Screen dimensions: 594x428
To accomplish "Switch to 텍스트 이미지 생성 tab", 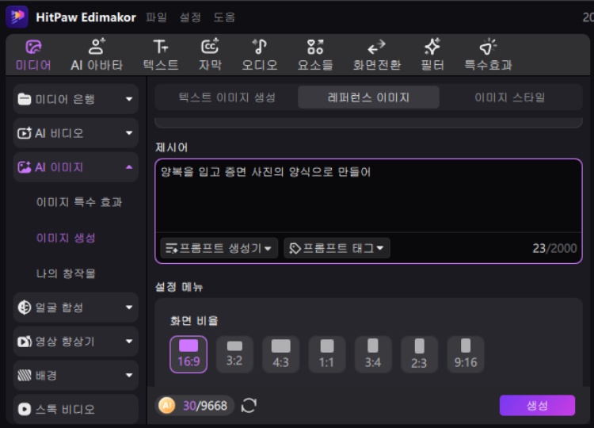I will click(x=227, y=97).
